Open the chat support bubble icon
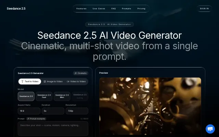Image resolution: width=219 pixels, height=137 pixels. click(x=210, y=129)
